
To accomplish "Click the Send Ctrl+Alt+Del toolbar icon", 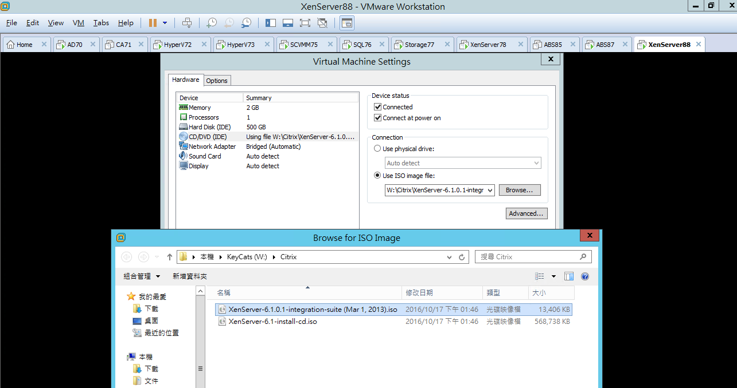I will tap(187, 23).
